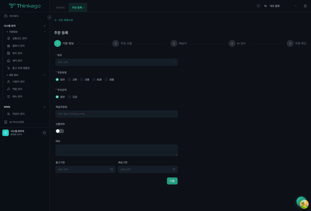
Task: Click the 채널주문ID input field
Action: 116,114
